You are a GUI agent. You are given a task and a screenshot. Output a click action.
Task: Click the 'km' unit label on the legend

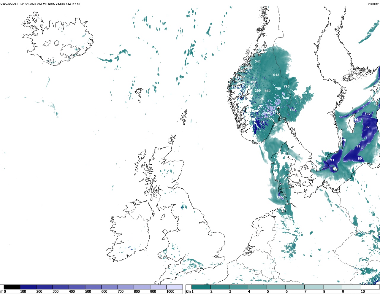pyautogui.click(x=188, y=292)
